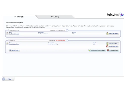Click the Welcome to PolicyHub heading

14,23
